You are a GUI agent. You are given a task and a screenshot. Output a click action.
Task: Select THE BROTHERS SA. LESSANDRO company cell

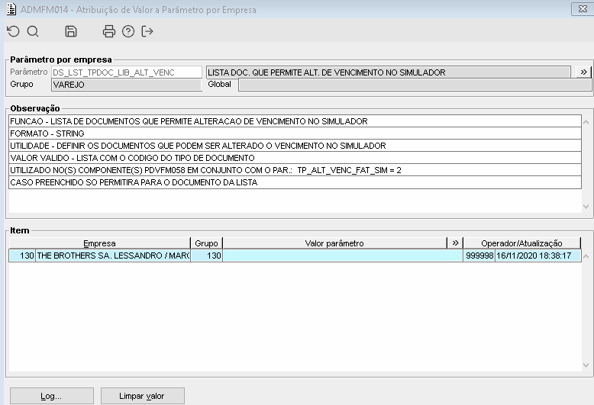113,256
